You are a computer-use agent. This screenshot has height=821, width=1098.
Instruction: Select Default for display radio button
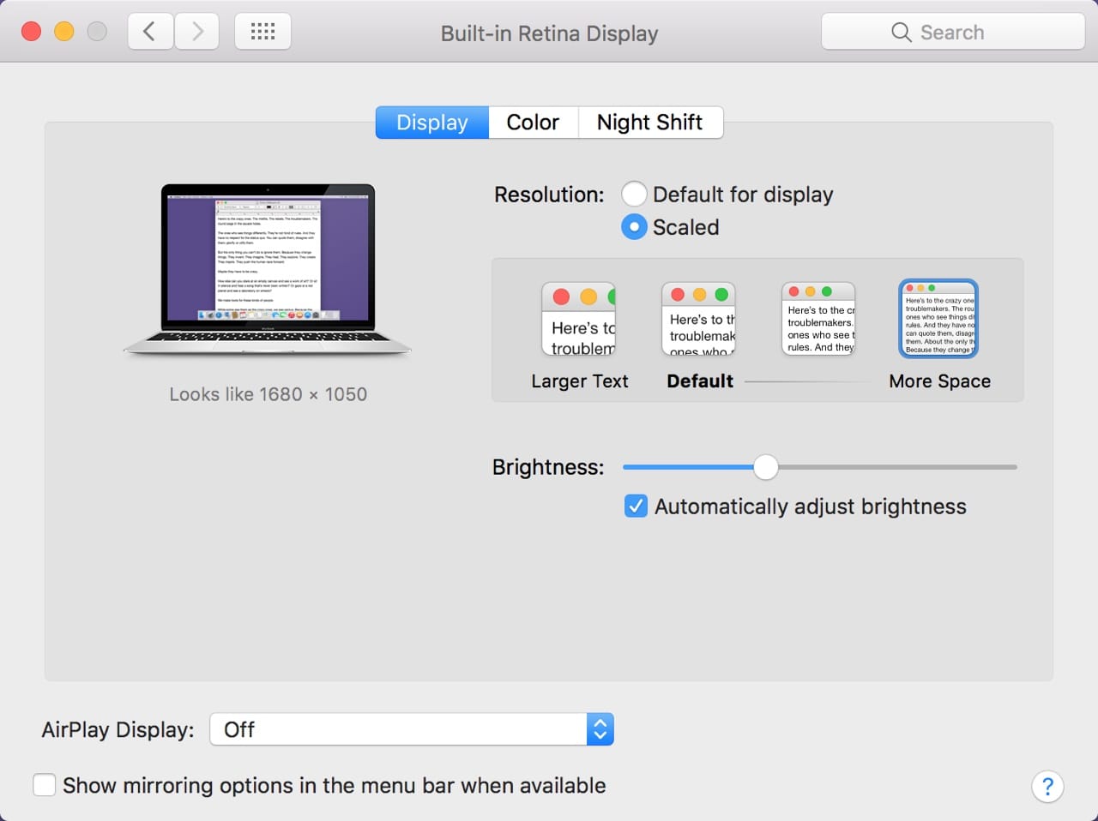tap(634, 195)
